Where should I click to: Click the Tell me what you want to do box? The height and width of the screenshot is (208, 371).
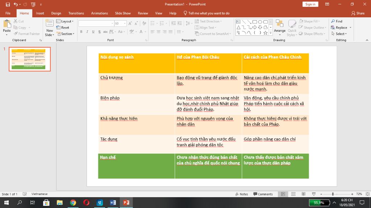click(x=207, y=13)
